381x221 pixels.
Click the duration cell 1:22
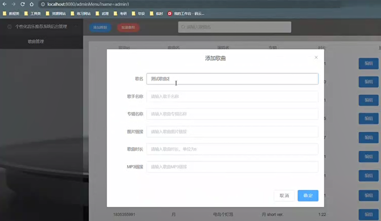click(x=322, y=214)
